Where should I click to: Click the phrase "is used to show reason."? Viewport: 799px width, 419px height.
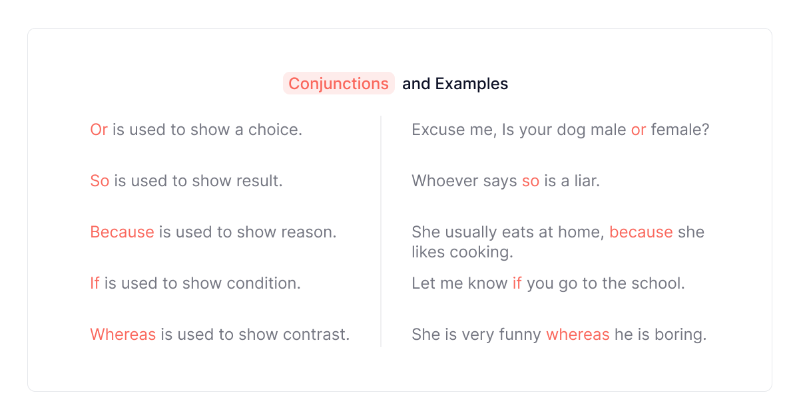[247, 232]
